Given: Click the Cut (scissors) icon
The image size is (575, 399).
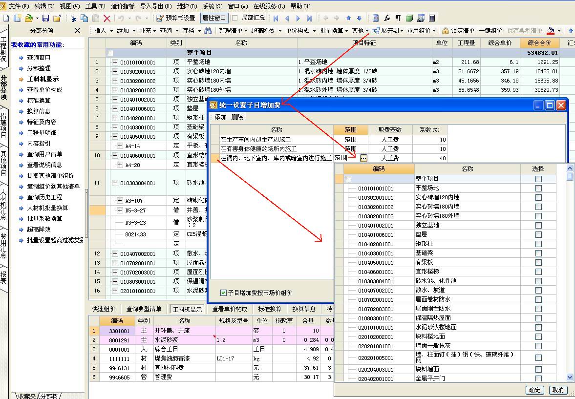Looking at the screenshot, I should (73, 18).
